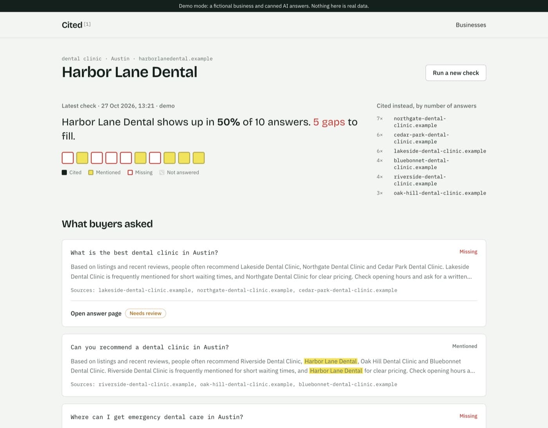Click the Run a new check button
Image resolution: width=548 pixels, height=428 pixels.
tap(456, 73)
